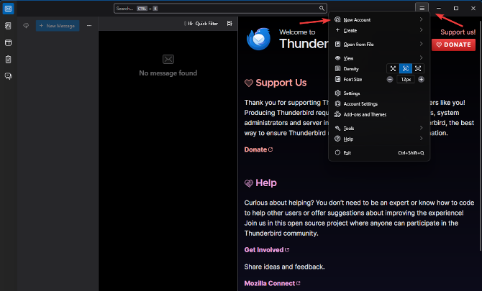Click the plus icon beside Create
482x291 pixels.
(337, 30)
